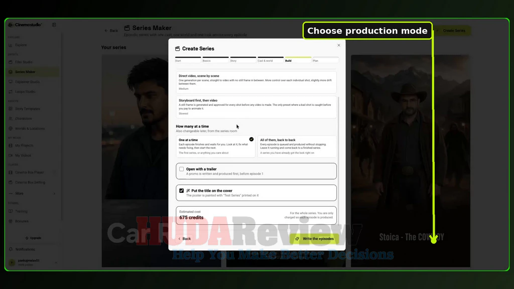Click the Back link next to Series Maker
The width and height of the screenshot is (514, 289).
111,31
